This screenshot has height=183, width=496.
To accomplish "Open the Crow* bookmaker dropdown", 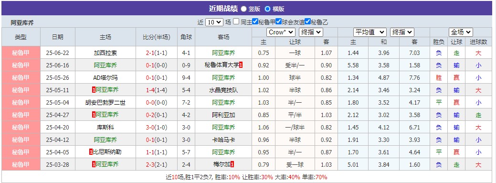I will (x=281, y=32).
